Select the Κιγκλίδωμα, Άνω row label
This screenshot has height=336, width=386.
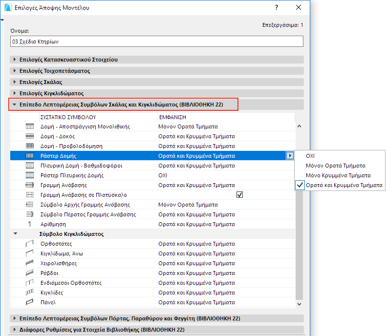(62, 253)
